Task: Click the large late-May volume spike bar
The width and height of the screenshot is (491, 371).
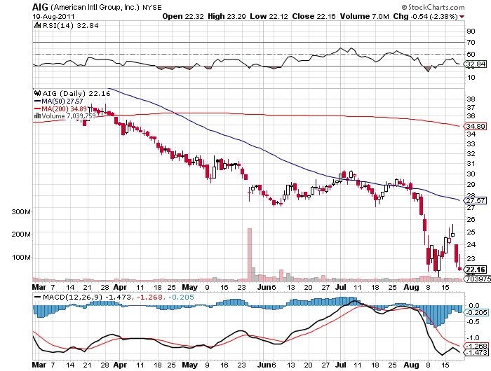Action: pyautogui.click(x=250, y=254)
